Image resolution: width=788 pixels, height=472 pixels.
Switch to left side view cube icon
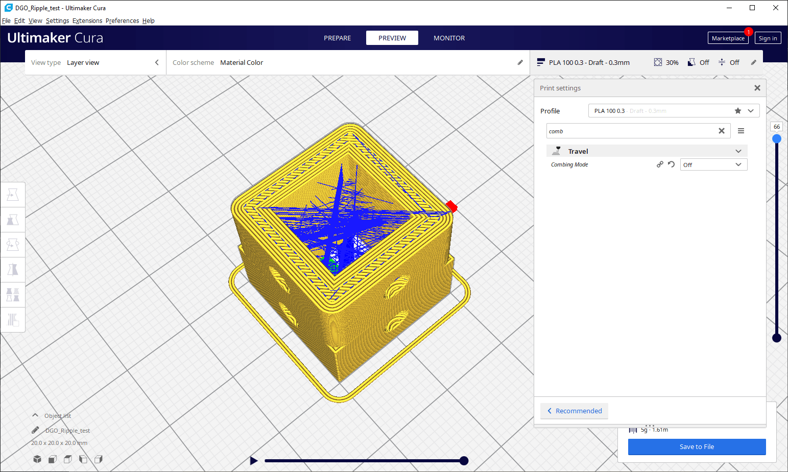click(83, 459)
